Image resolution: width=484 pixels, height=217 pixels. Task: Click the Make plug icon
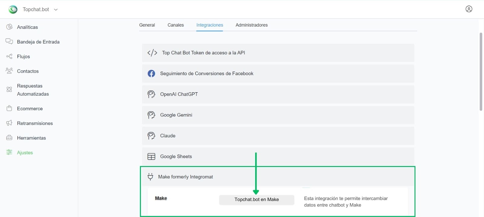click(150, 177)
